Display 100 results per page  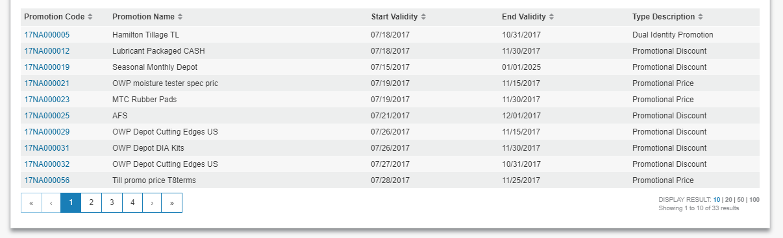point(754,200)
